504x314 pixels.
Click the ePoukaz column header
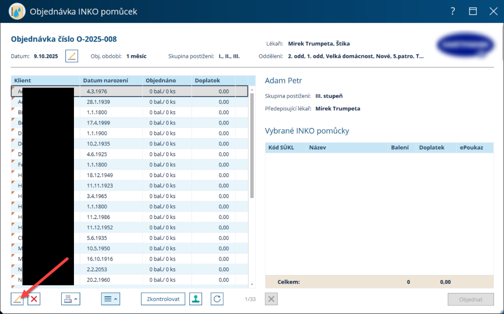pyautogui.click(x=475, y=147)
